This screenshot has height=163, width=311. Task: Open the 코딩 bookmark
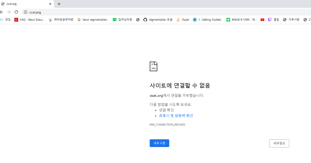[6, 20]
